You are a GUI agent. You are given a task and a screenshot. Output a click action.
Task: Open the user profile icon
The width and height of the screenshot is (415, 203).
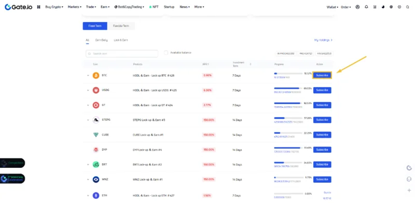tap(357, 7)
